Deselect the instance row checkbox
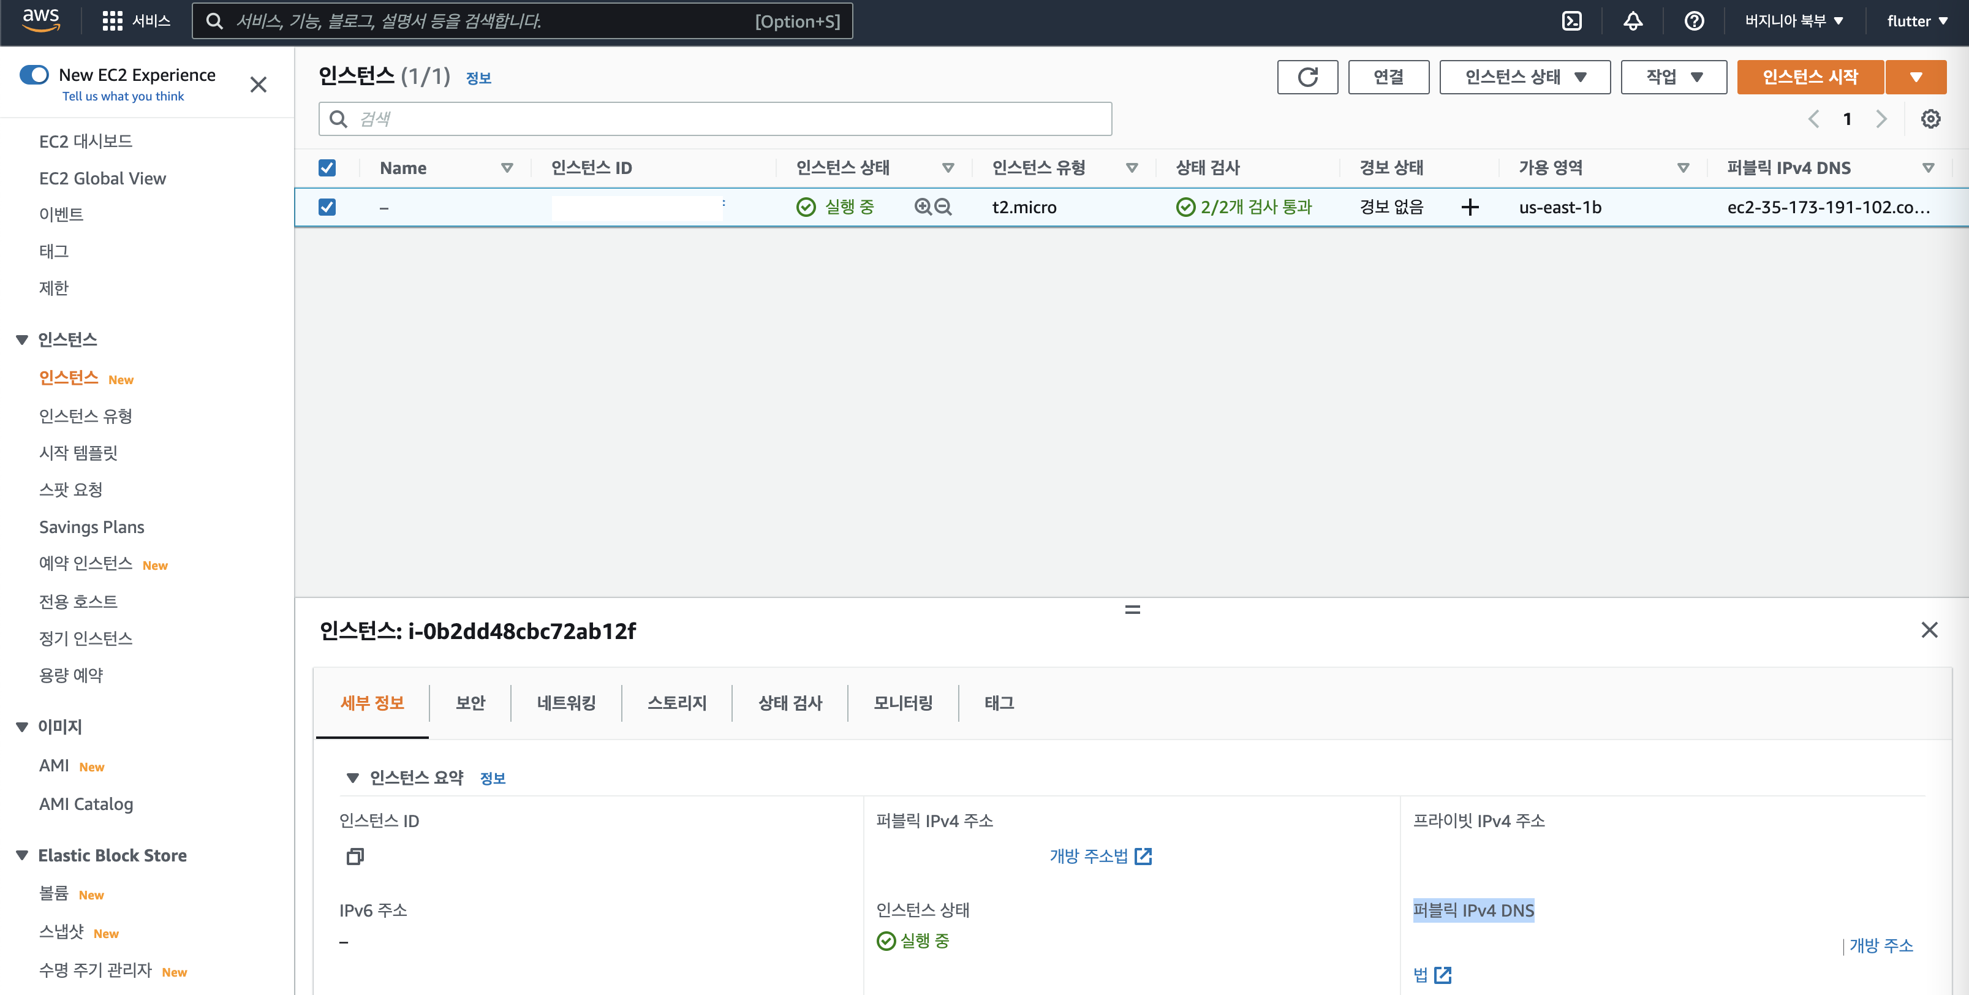 point(327,207)
